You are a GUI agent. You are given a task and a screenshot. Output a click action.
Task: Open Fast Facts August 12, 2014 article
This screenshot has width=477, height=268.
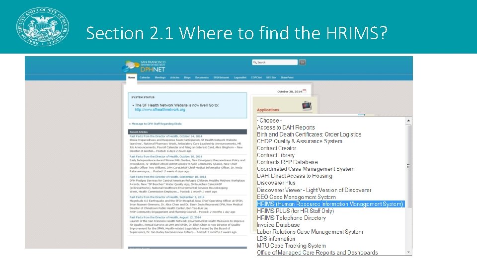click(x=165, y=217)
